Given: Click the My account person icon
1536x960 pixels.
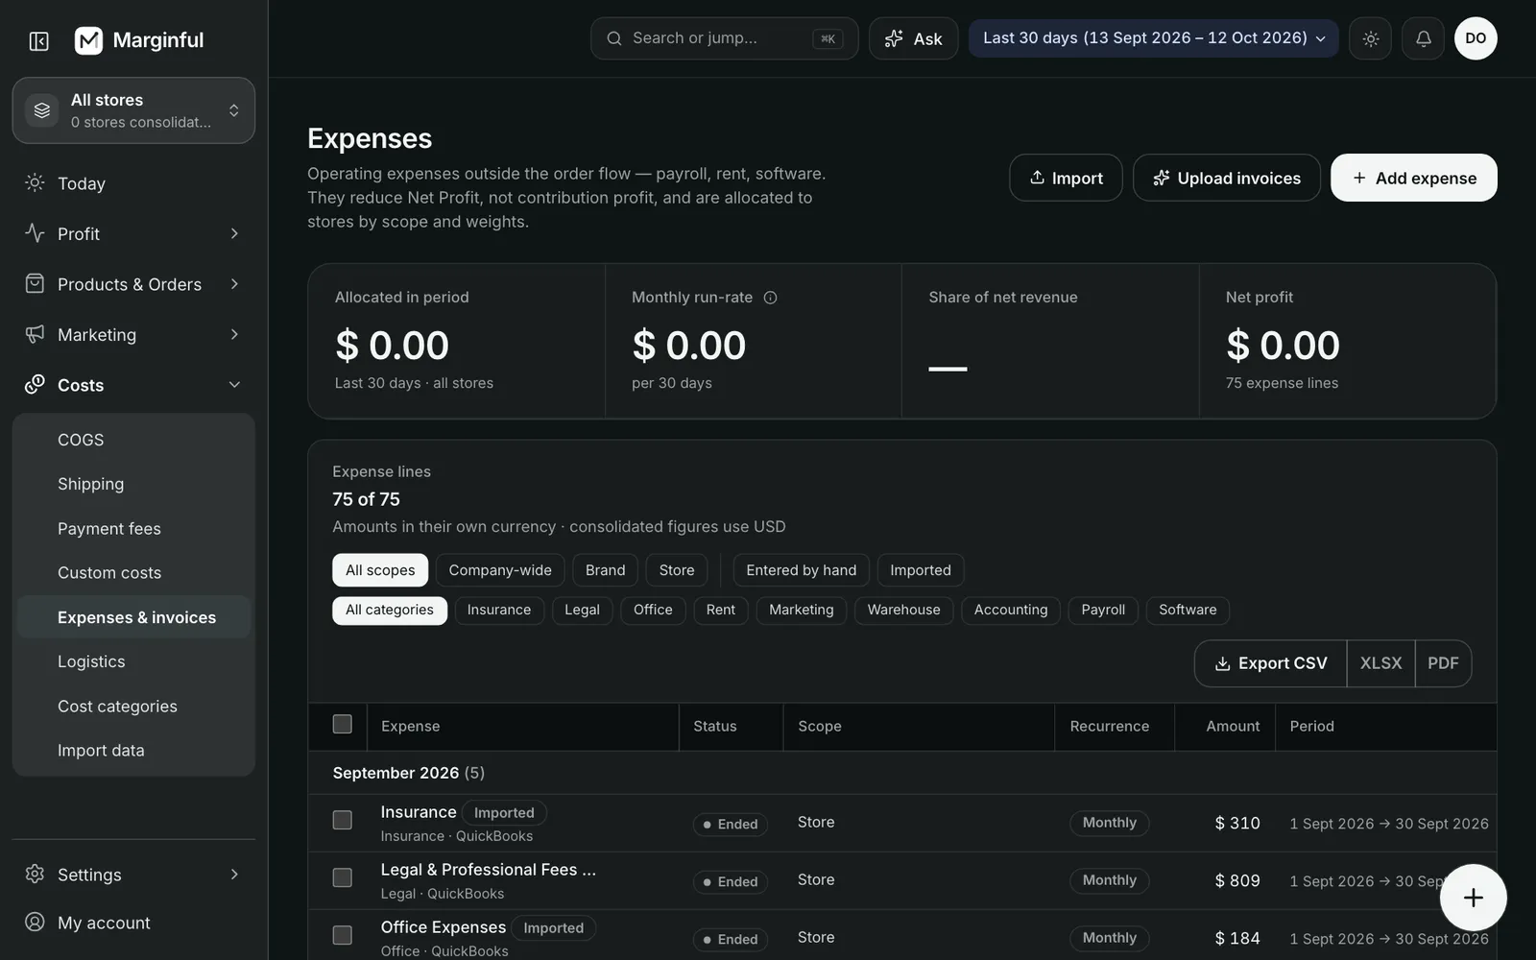Looking at the screenshot, I should pos(35,922).
